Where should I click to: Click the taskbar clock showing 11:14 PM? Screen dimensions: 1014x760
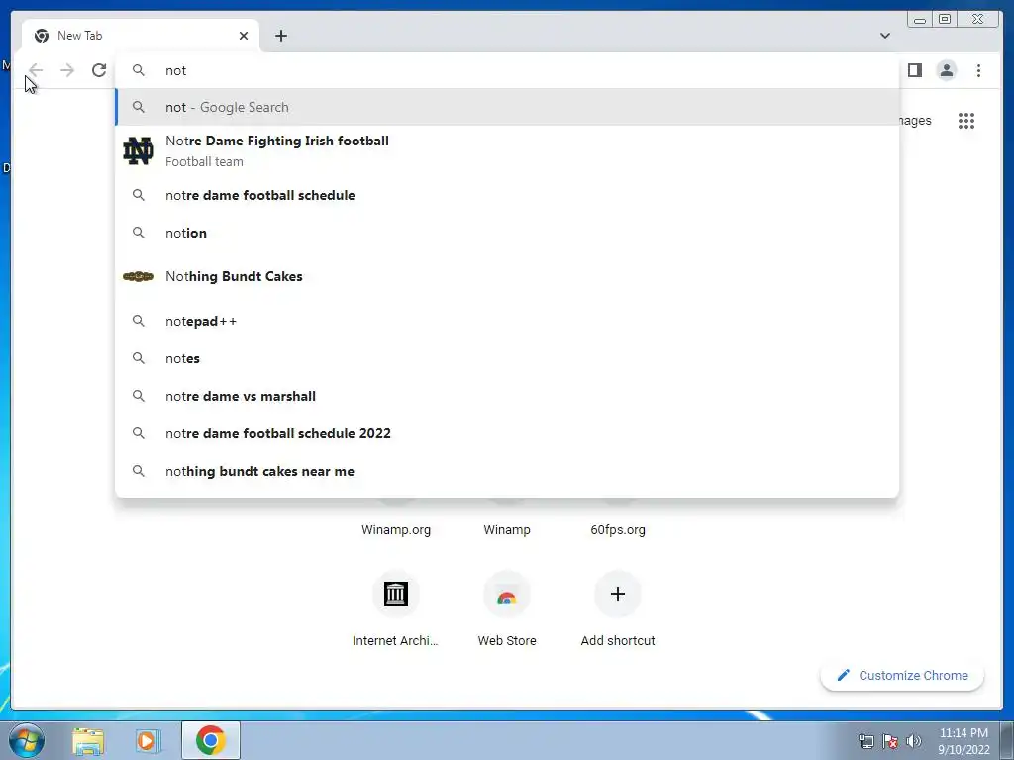(x=963, y=741)
